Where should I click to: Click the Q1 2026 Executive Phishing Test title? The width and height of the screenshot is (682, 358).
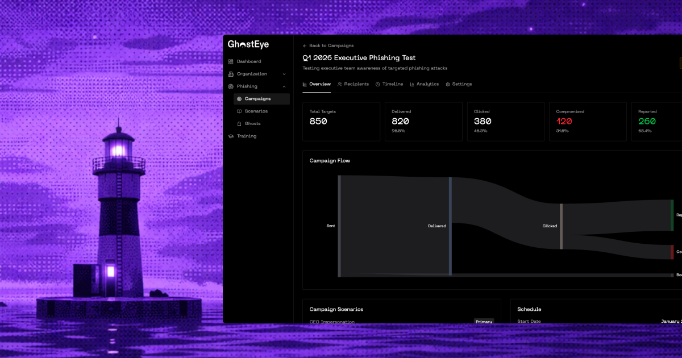click(x=359, y=58)
